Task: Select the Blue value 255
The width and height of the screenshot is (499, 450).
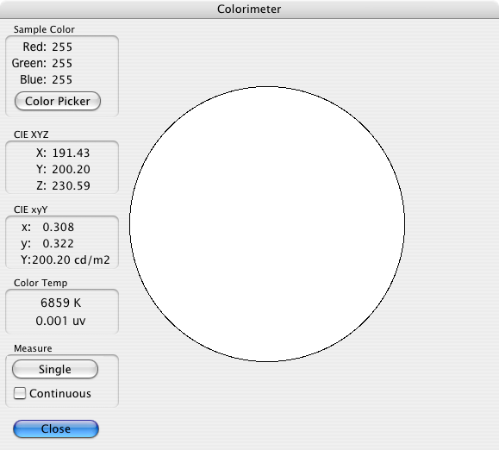Action: [x=62, y=79]
